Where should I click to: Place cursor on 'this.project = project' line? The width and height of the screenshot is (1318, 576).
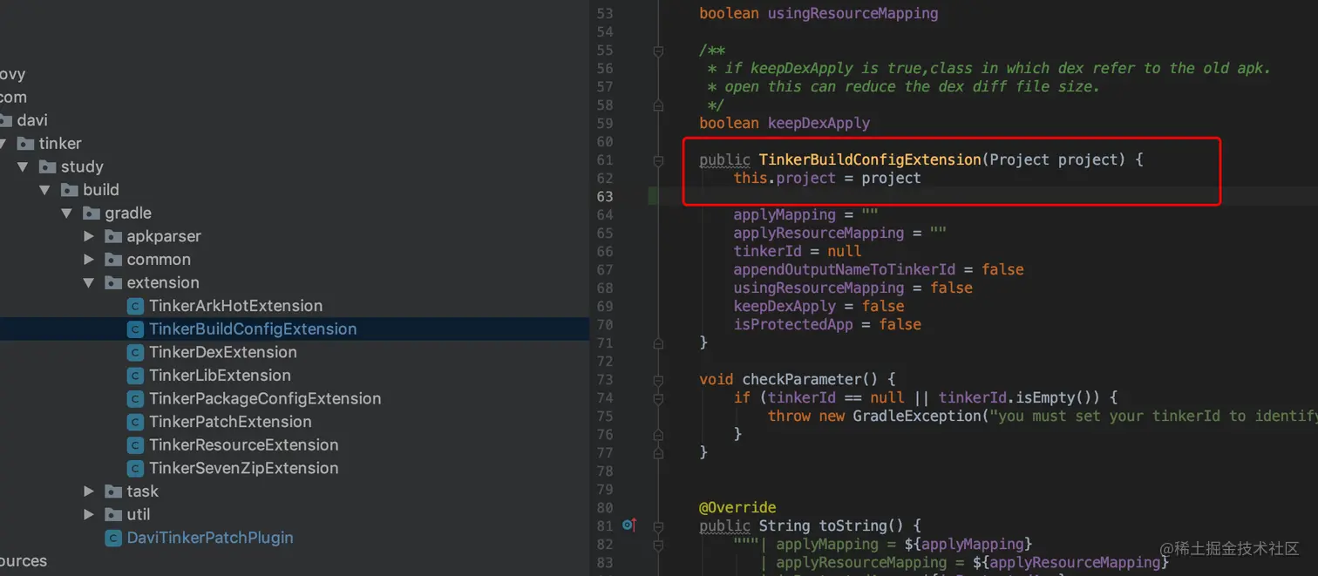click(827, 178)
